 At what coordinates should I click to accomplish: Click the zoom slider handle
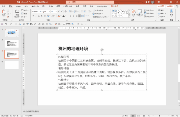(x=159, y=116)
